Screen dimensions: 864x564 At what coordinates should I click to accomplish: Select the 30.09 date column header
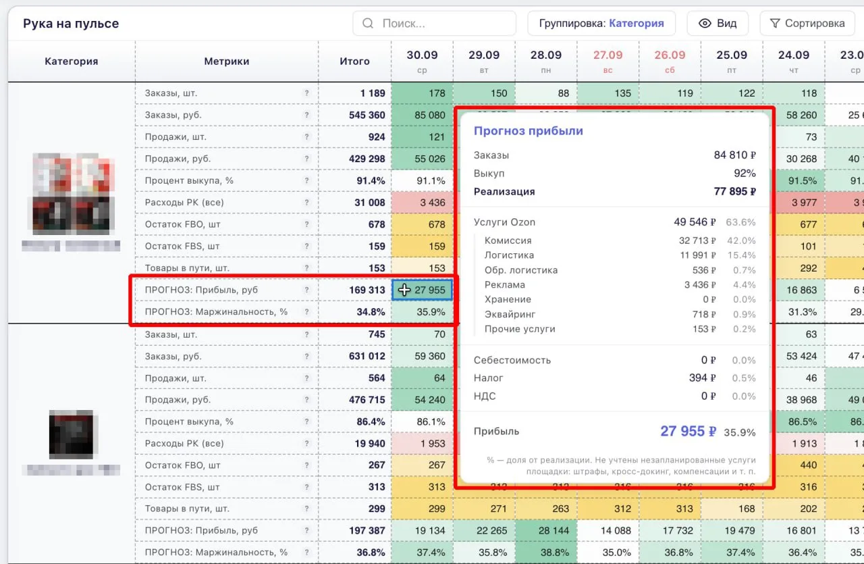(x=422, y=61)
